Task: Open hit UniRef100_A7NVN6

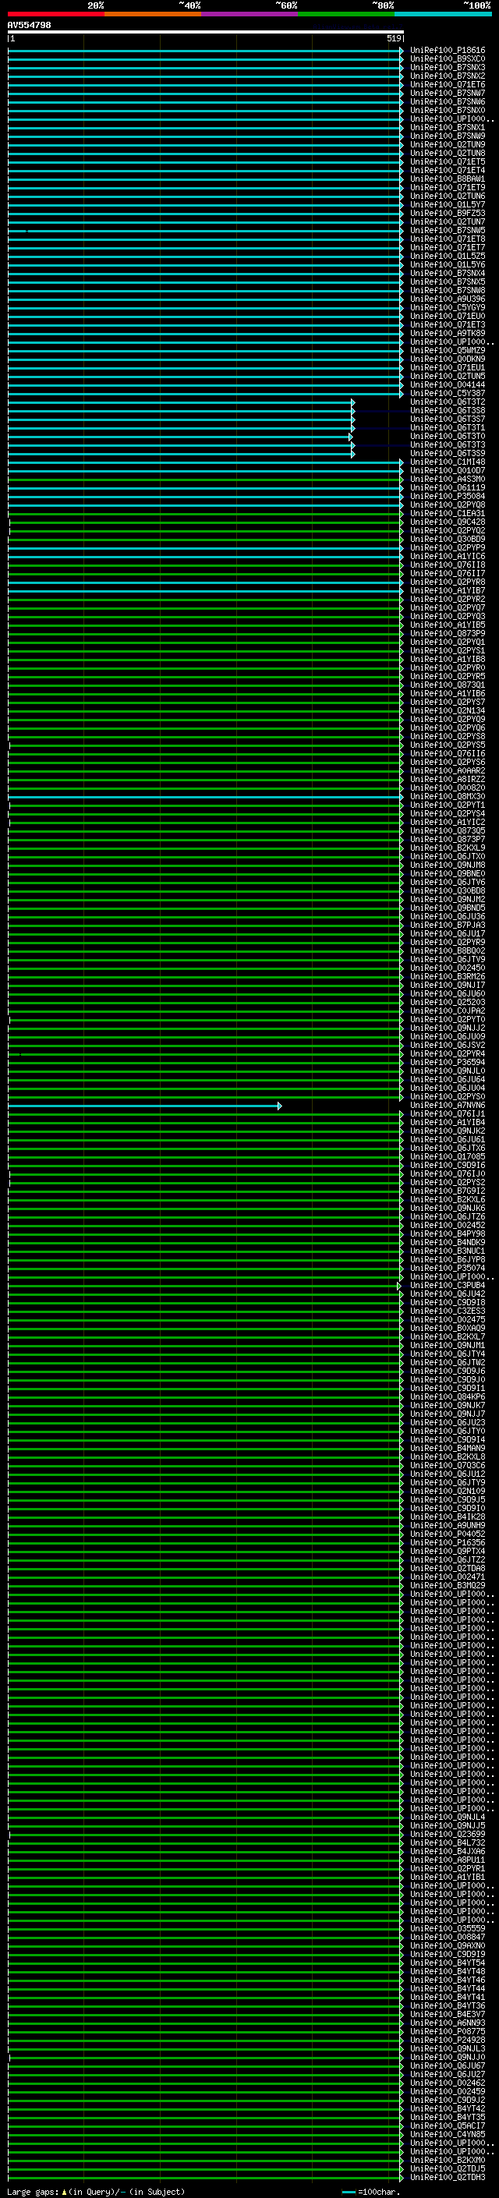Action: [448, 1106]
